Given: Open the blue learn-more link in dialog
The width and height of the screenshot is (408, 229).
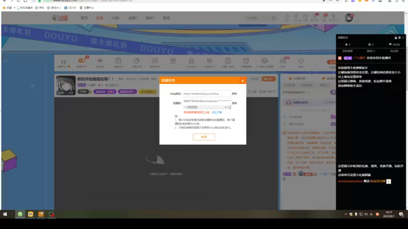Looking at the screenshot, I should click(x=217, y=112).
